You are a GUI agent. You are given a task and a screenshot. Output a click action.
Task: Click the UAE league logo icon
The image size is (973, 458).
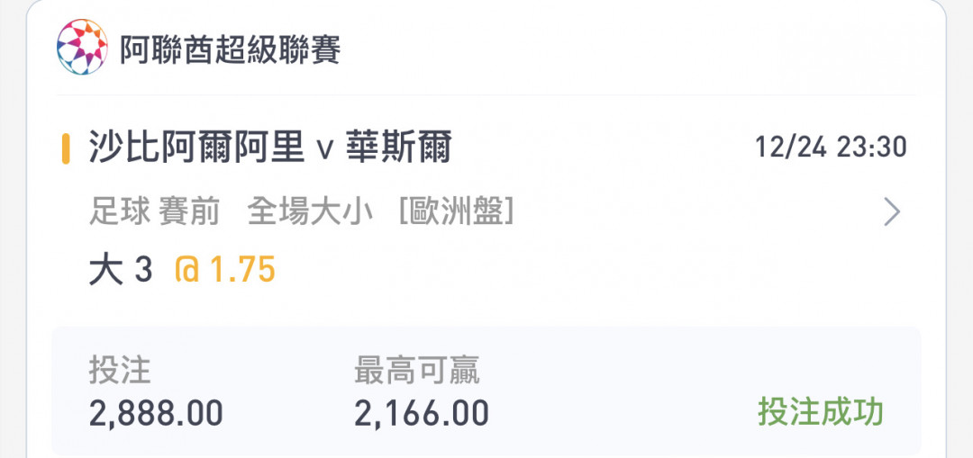[x=82, y=47]
